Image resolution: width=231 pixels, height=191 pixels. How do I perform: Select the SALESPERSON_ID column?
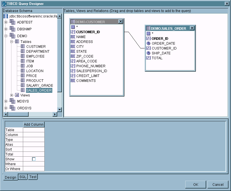92,71
